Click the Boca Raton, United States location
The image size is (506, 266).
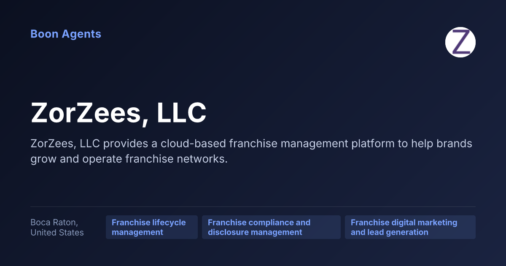point(57,227)
